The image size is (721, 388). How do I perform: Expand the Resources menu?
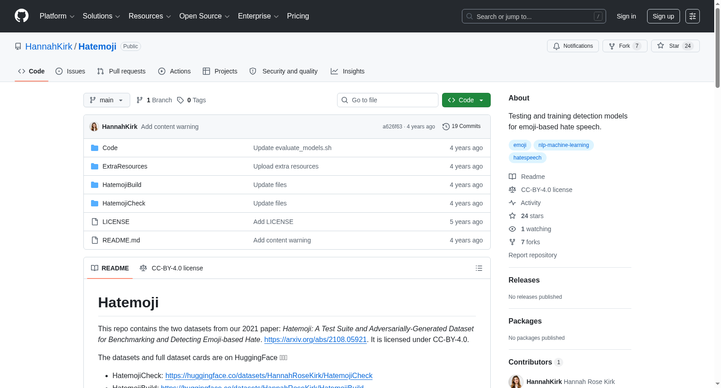(x=150, y=16)
